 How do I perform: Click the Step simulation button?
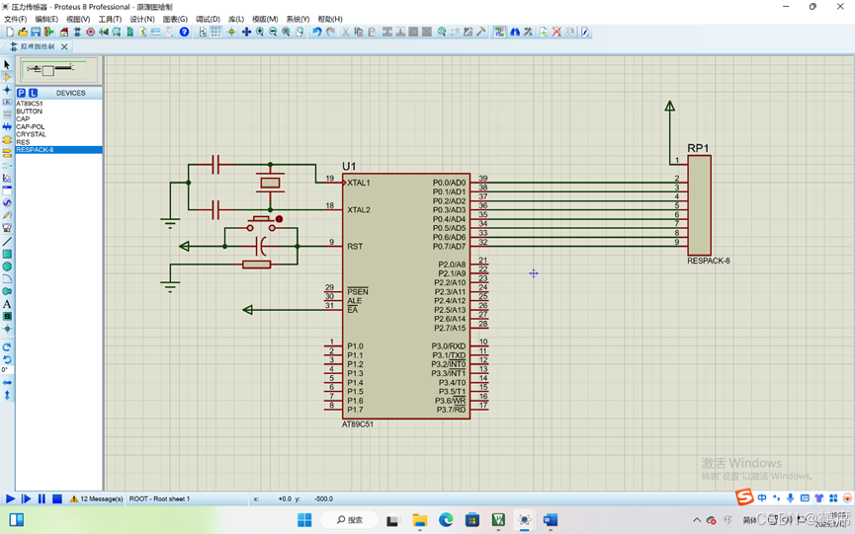pos(26,498)
